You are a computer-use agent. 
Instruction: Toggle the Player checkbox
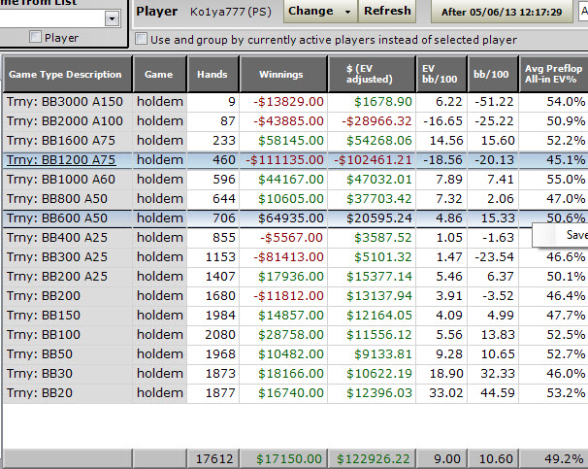pyautogui.click(x=36, y=37)
